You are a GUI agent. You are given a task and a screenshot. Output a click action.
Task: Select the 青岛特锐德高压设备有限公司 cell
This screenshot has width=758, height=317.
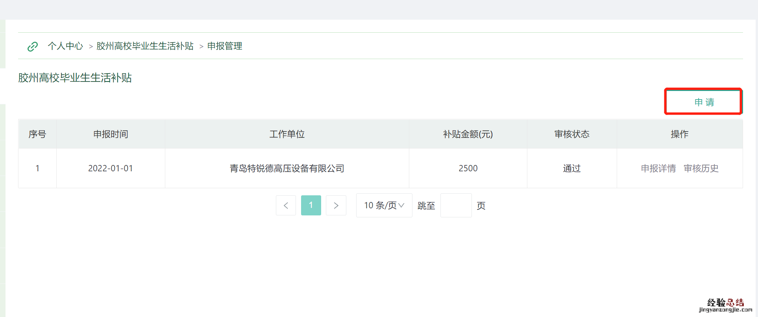pos(287,169)
